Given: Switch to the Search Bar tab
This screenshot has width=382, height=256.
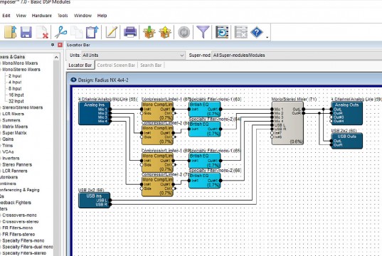Looking at the screenshot, I should click(x=151, y=65).
